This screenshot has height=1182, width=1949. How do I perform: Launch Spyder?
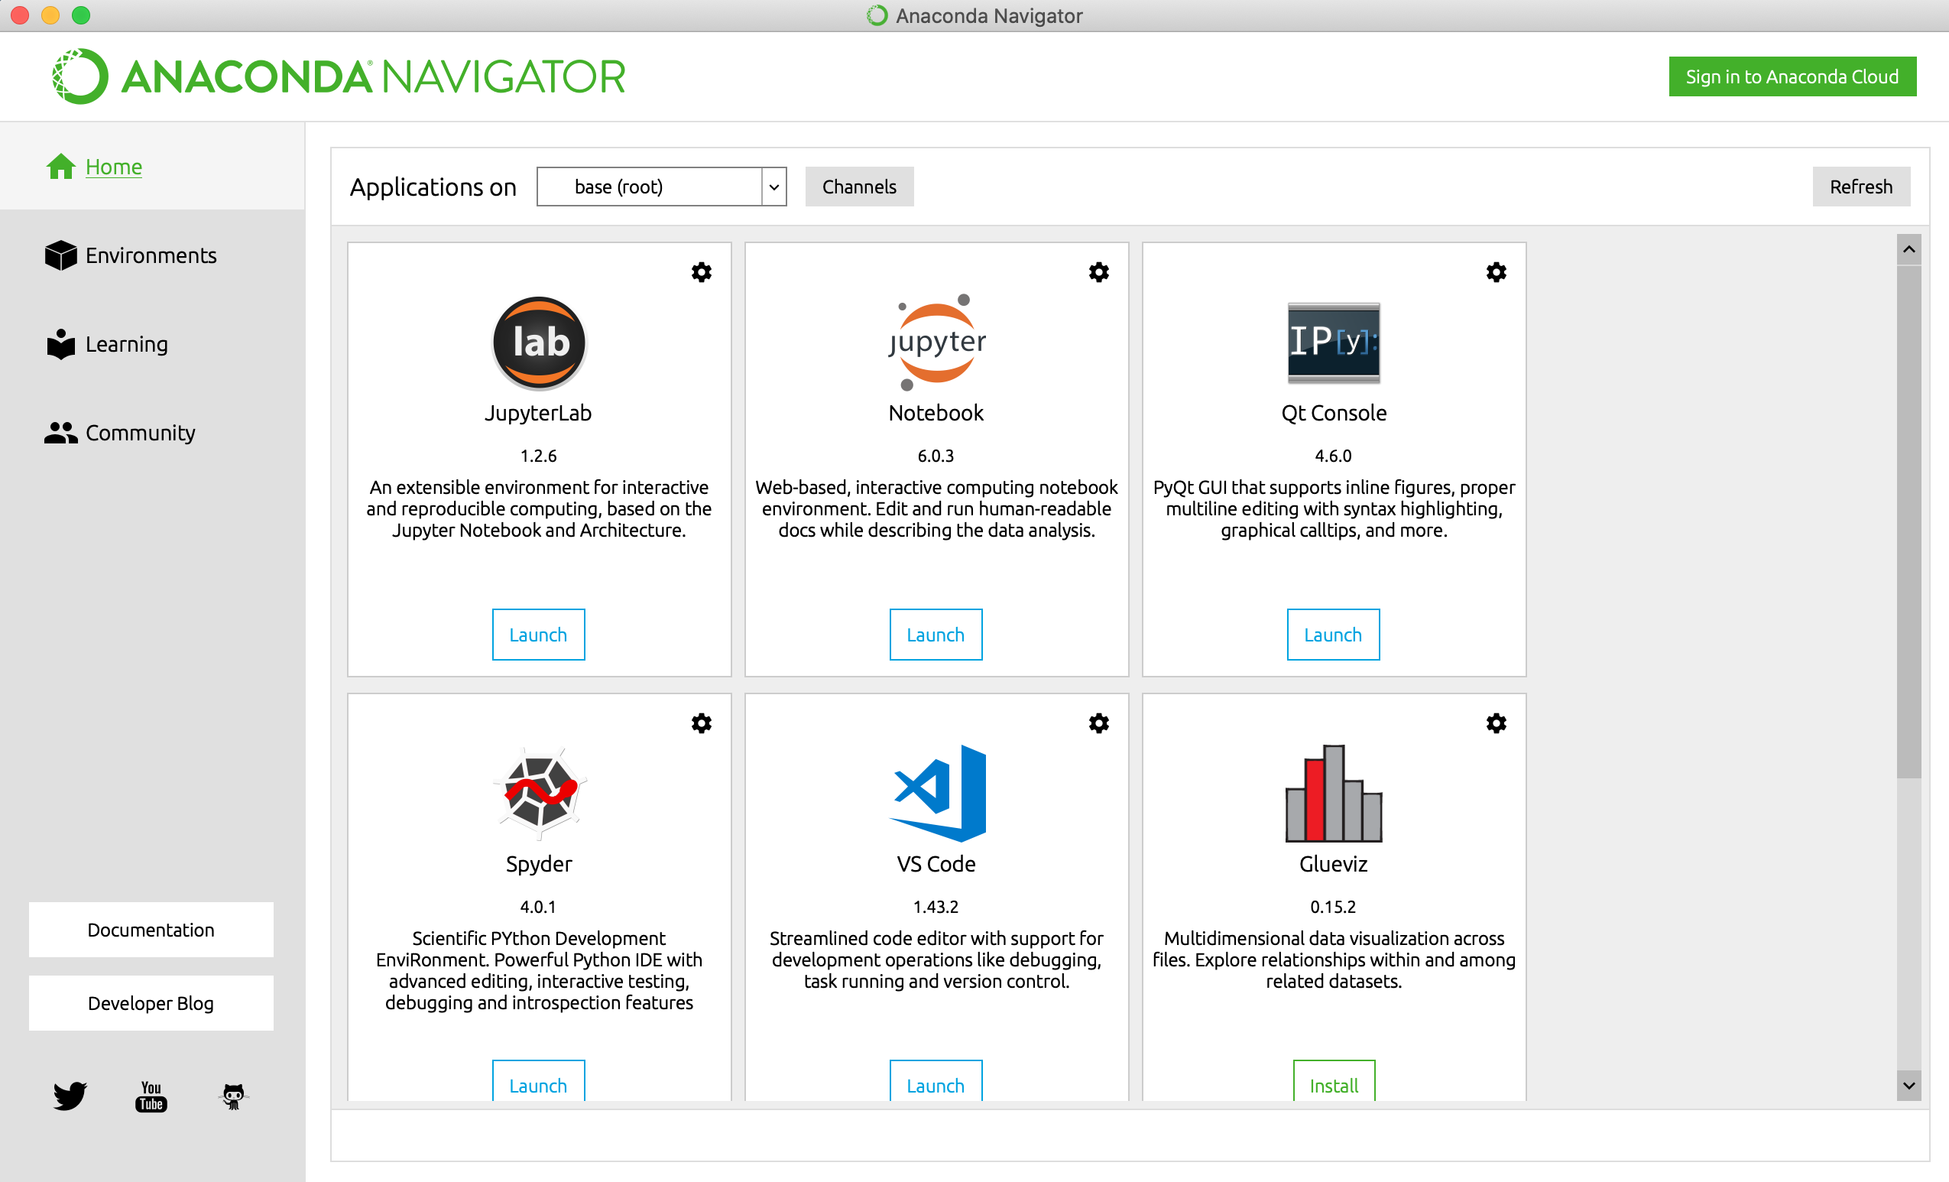538,1083
